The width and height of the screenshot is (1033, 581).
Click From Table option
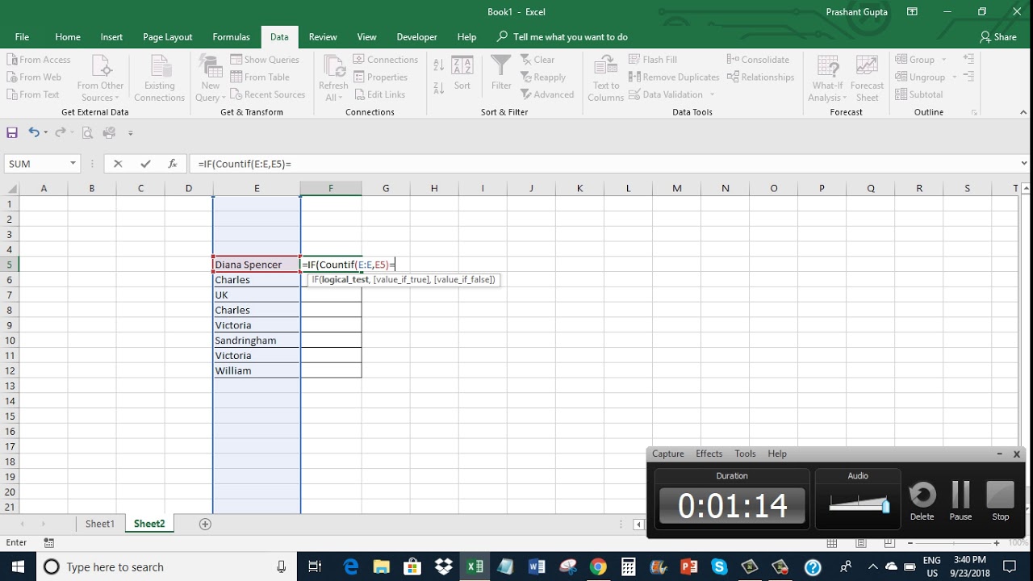(260, 77)
